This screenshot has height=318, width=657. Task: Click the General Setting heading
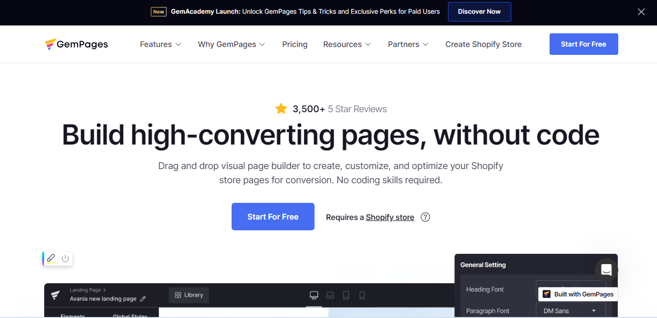click(x=483, y=265)
